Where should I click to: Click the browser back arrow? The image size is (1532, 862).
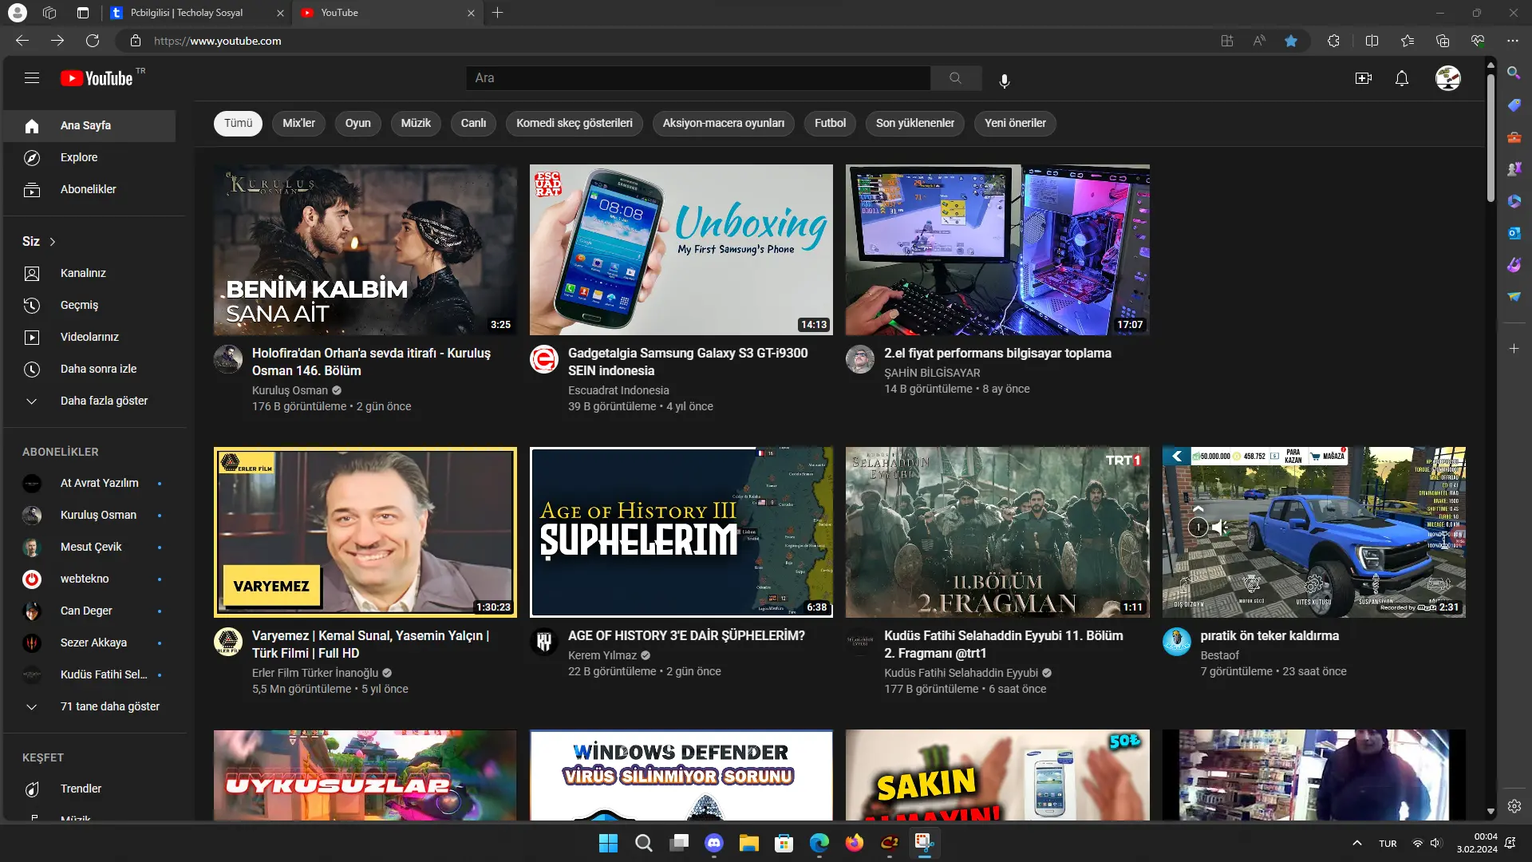tap(22, 41)
